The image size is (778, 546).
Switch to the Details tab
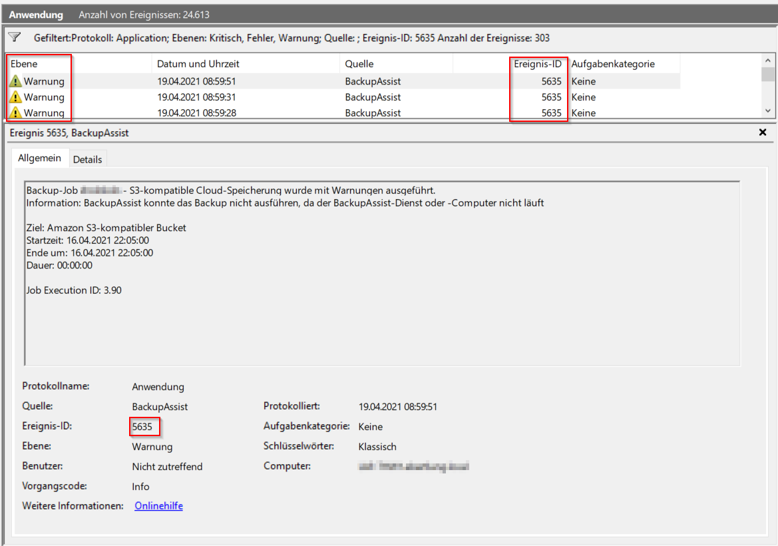tap(87, 159)
